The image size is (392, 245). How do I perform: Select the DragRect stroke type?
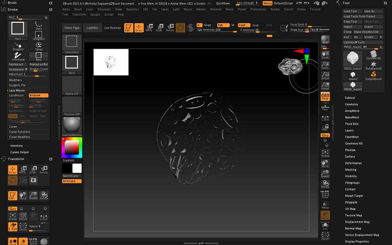38,36
